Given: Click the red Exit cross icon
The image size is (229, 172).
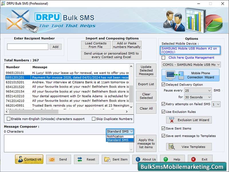Looking at the screenshot, I should pyautogui.click(x=194, y=159).
